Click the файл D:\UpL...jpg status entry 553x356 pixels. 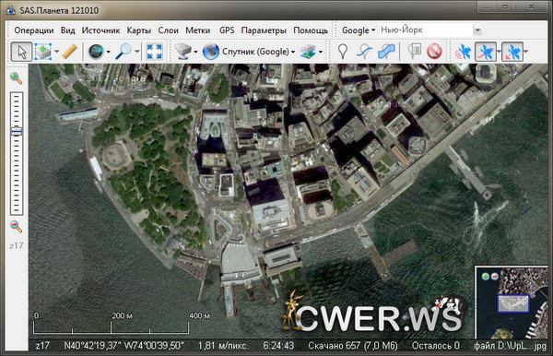[x=511, y=346]
